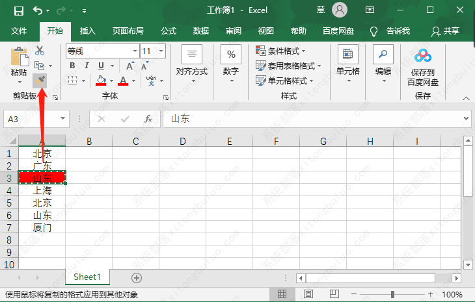Click the Cut scissors icon
This screenshot has width=475, height=302.
click(40, 51)
